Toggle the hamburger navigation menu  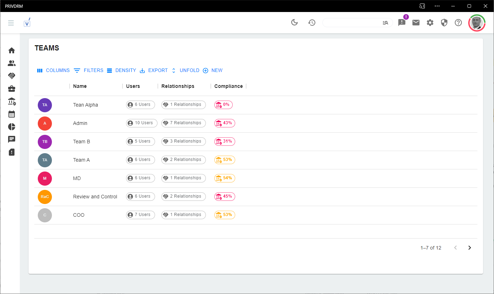point(11,23)
